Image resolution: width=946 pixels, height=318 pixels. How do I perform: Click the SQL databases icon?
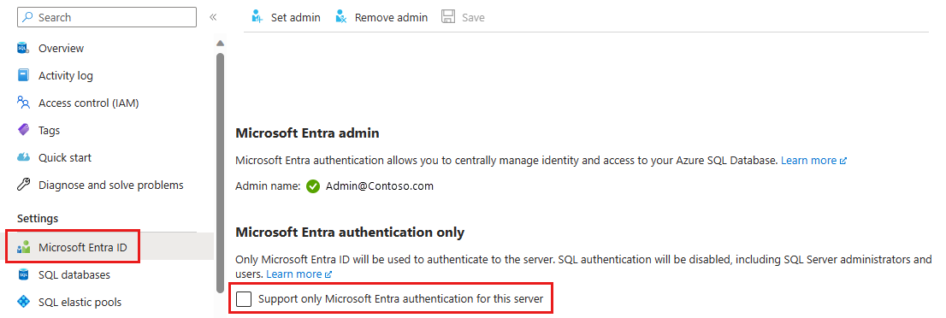[x=23, y=274]
